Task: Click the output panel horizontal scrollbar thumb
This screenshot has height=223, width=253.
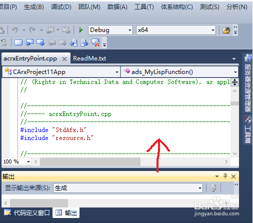Action: pyautogui.click(x=39, y=203)
